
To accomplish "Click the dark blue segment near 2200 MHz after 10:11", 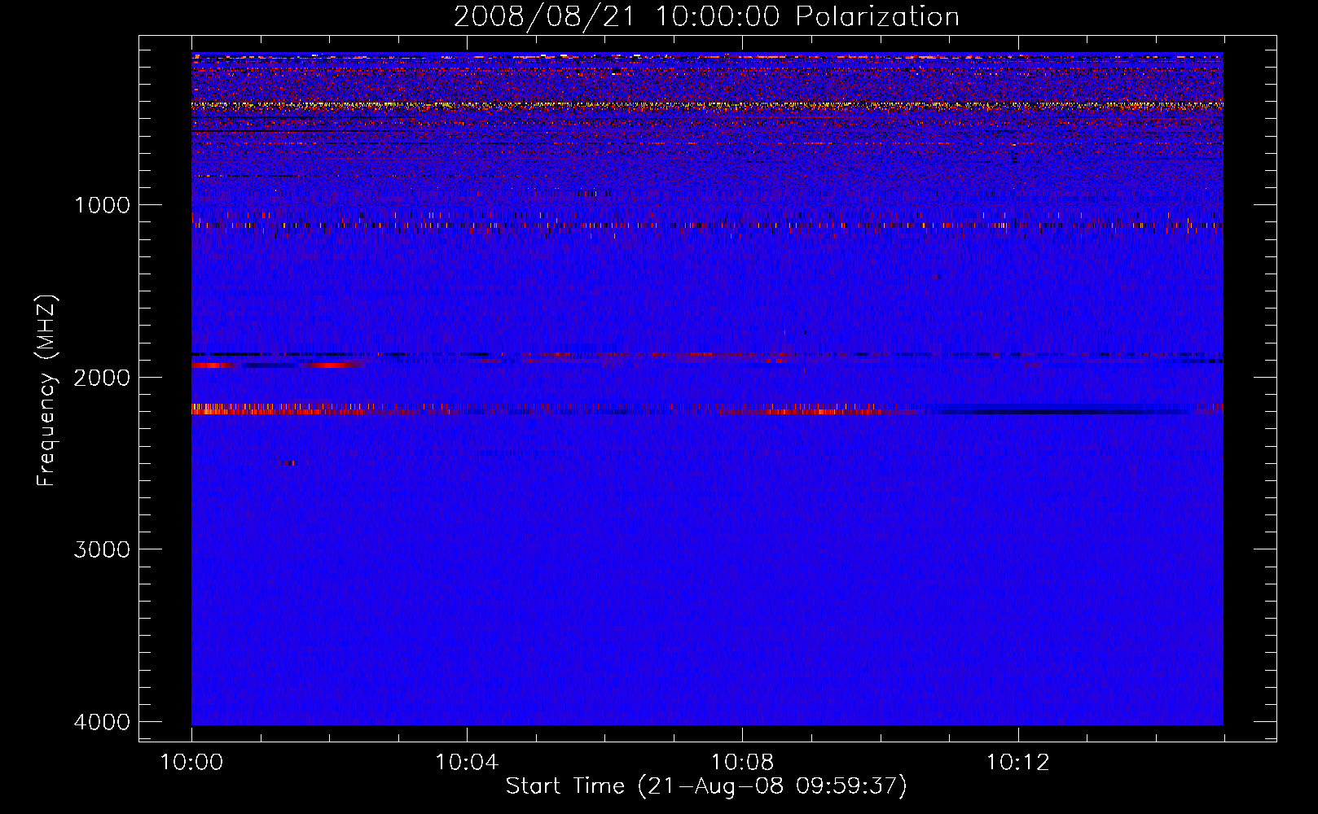I will point(1063,410).
